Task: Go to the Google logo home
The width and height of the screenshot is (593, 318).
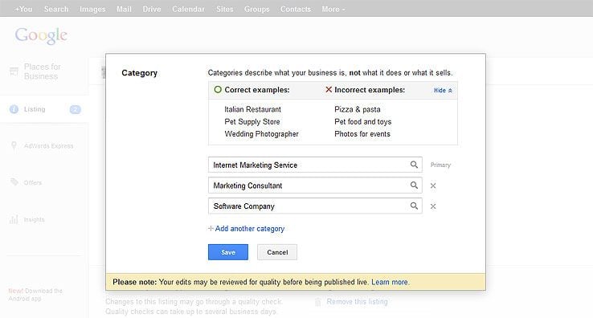Action: [41, 36]
